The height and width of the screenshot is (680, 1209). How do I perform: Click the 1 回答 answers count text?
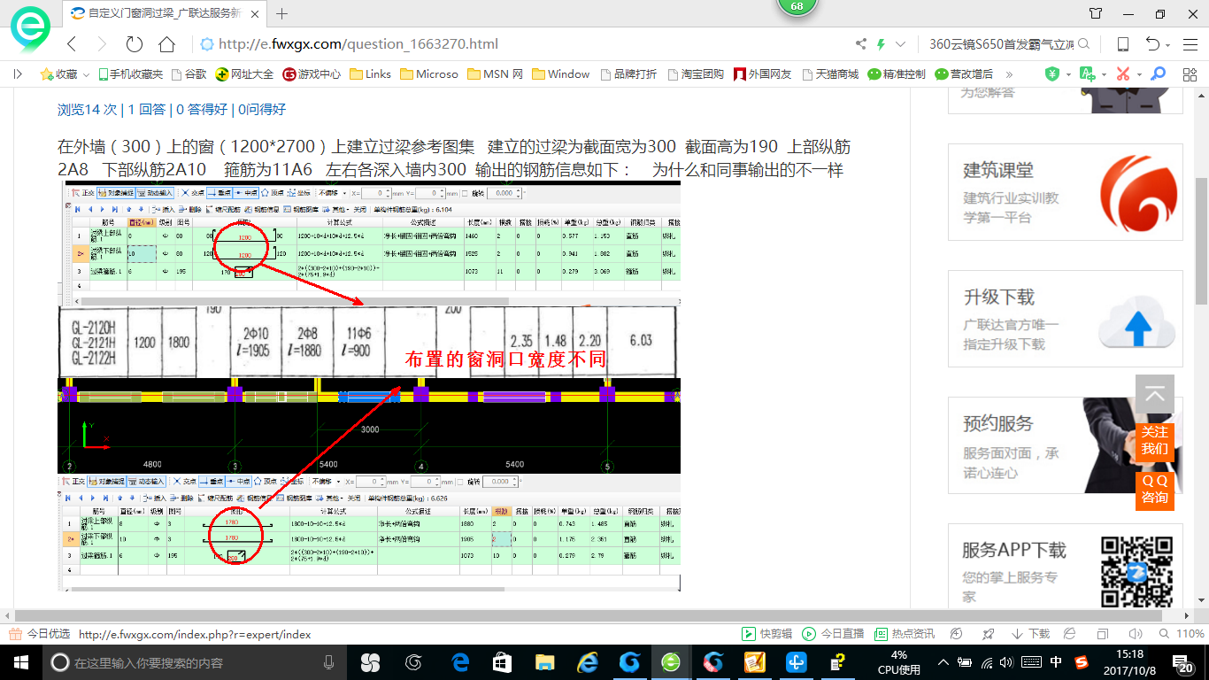coord(147,110)
